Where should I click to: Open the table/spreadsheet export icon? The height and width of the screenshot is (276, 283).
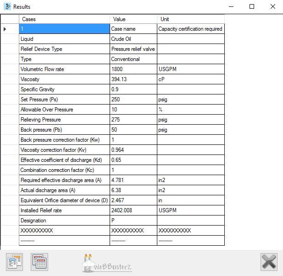[39, 262]
